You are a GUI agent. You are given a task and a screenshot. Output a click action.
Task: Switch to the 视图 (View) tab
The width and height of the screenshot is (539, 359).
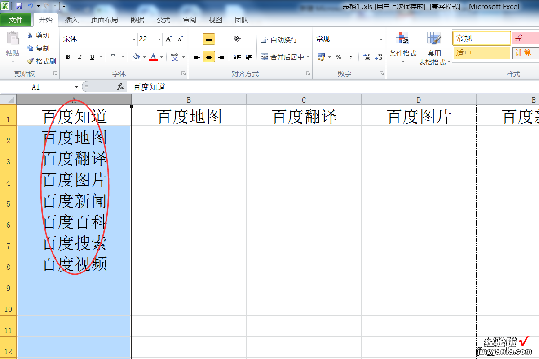click(216, 20)
